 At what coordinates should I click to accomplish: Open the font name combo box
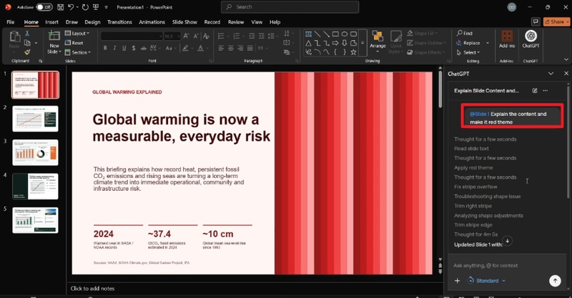click(132, 36)
